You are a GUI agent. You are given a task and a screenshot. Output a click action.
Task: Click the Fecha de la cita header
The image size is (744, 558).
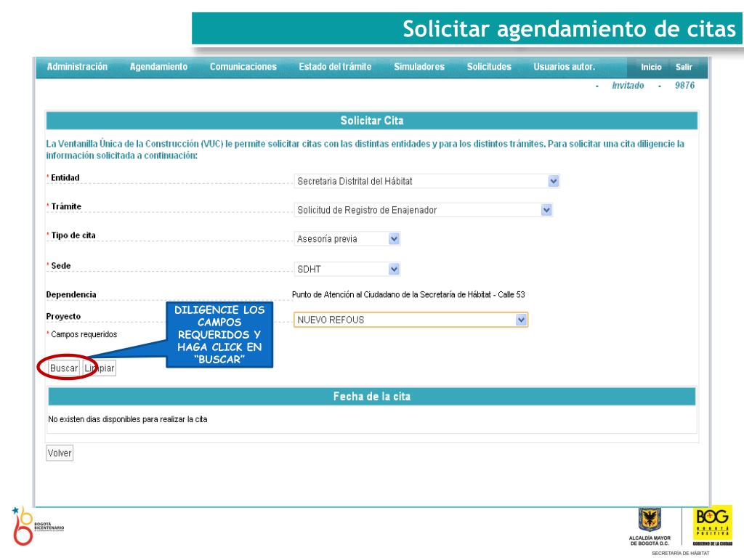371,397
